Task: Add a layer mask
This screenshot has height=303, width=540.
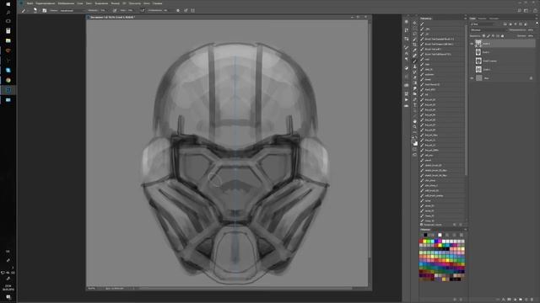Action: click(x=509, y=300)
